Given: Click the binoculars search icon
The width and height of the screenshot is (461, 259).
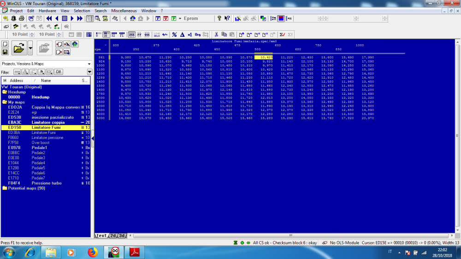Looking at the screenshot, I should pos(133,18).
